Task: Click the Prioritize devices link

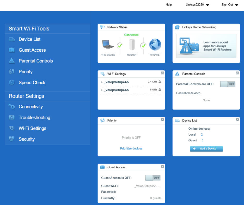Action: click(x=131, y=148)
